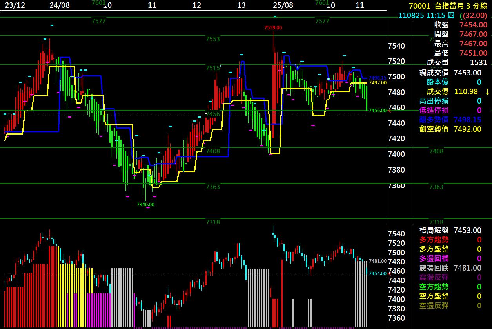Image resolution: width=492 pixels, height=329 pixels.
Task: Select the 高出停損 label
Action: coord(434,101)
